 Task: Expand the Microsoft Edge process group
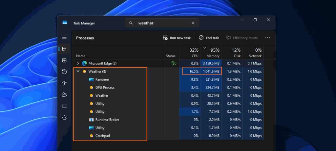(x=78, y=63)
